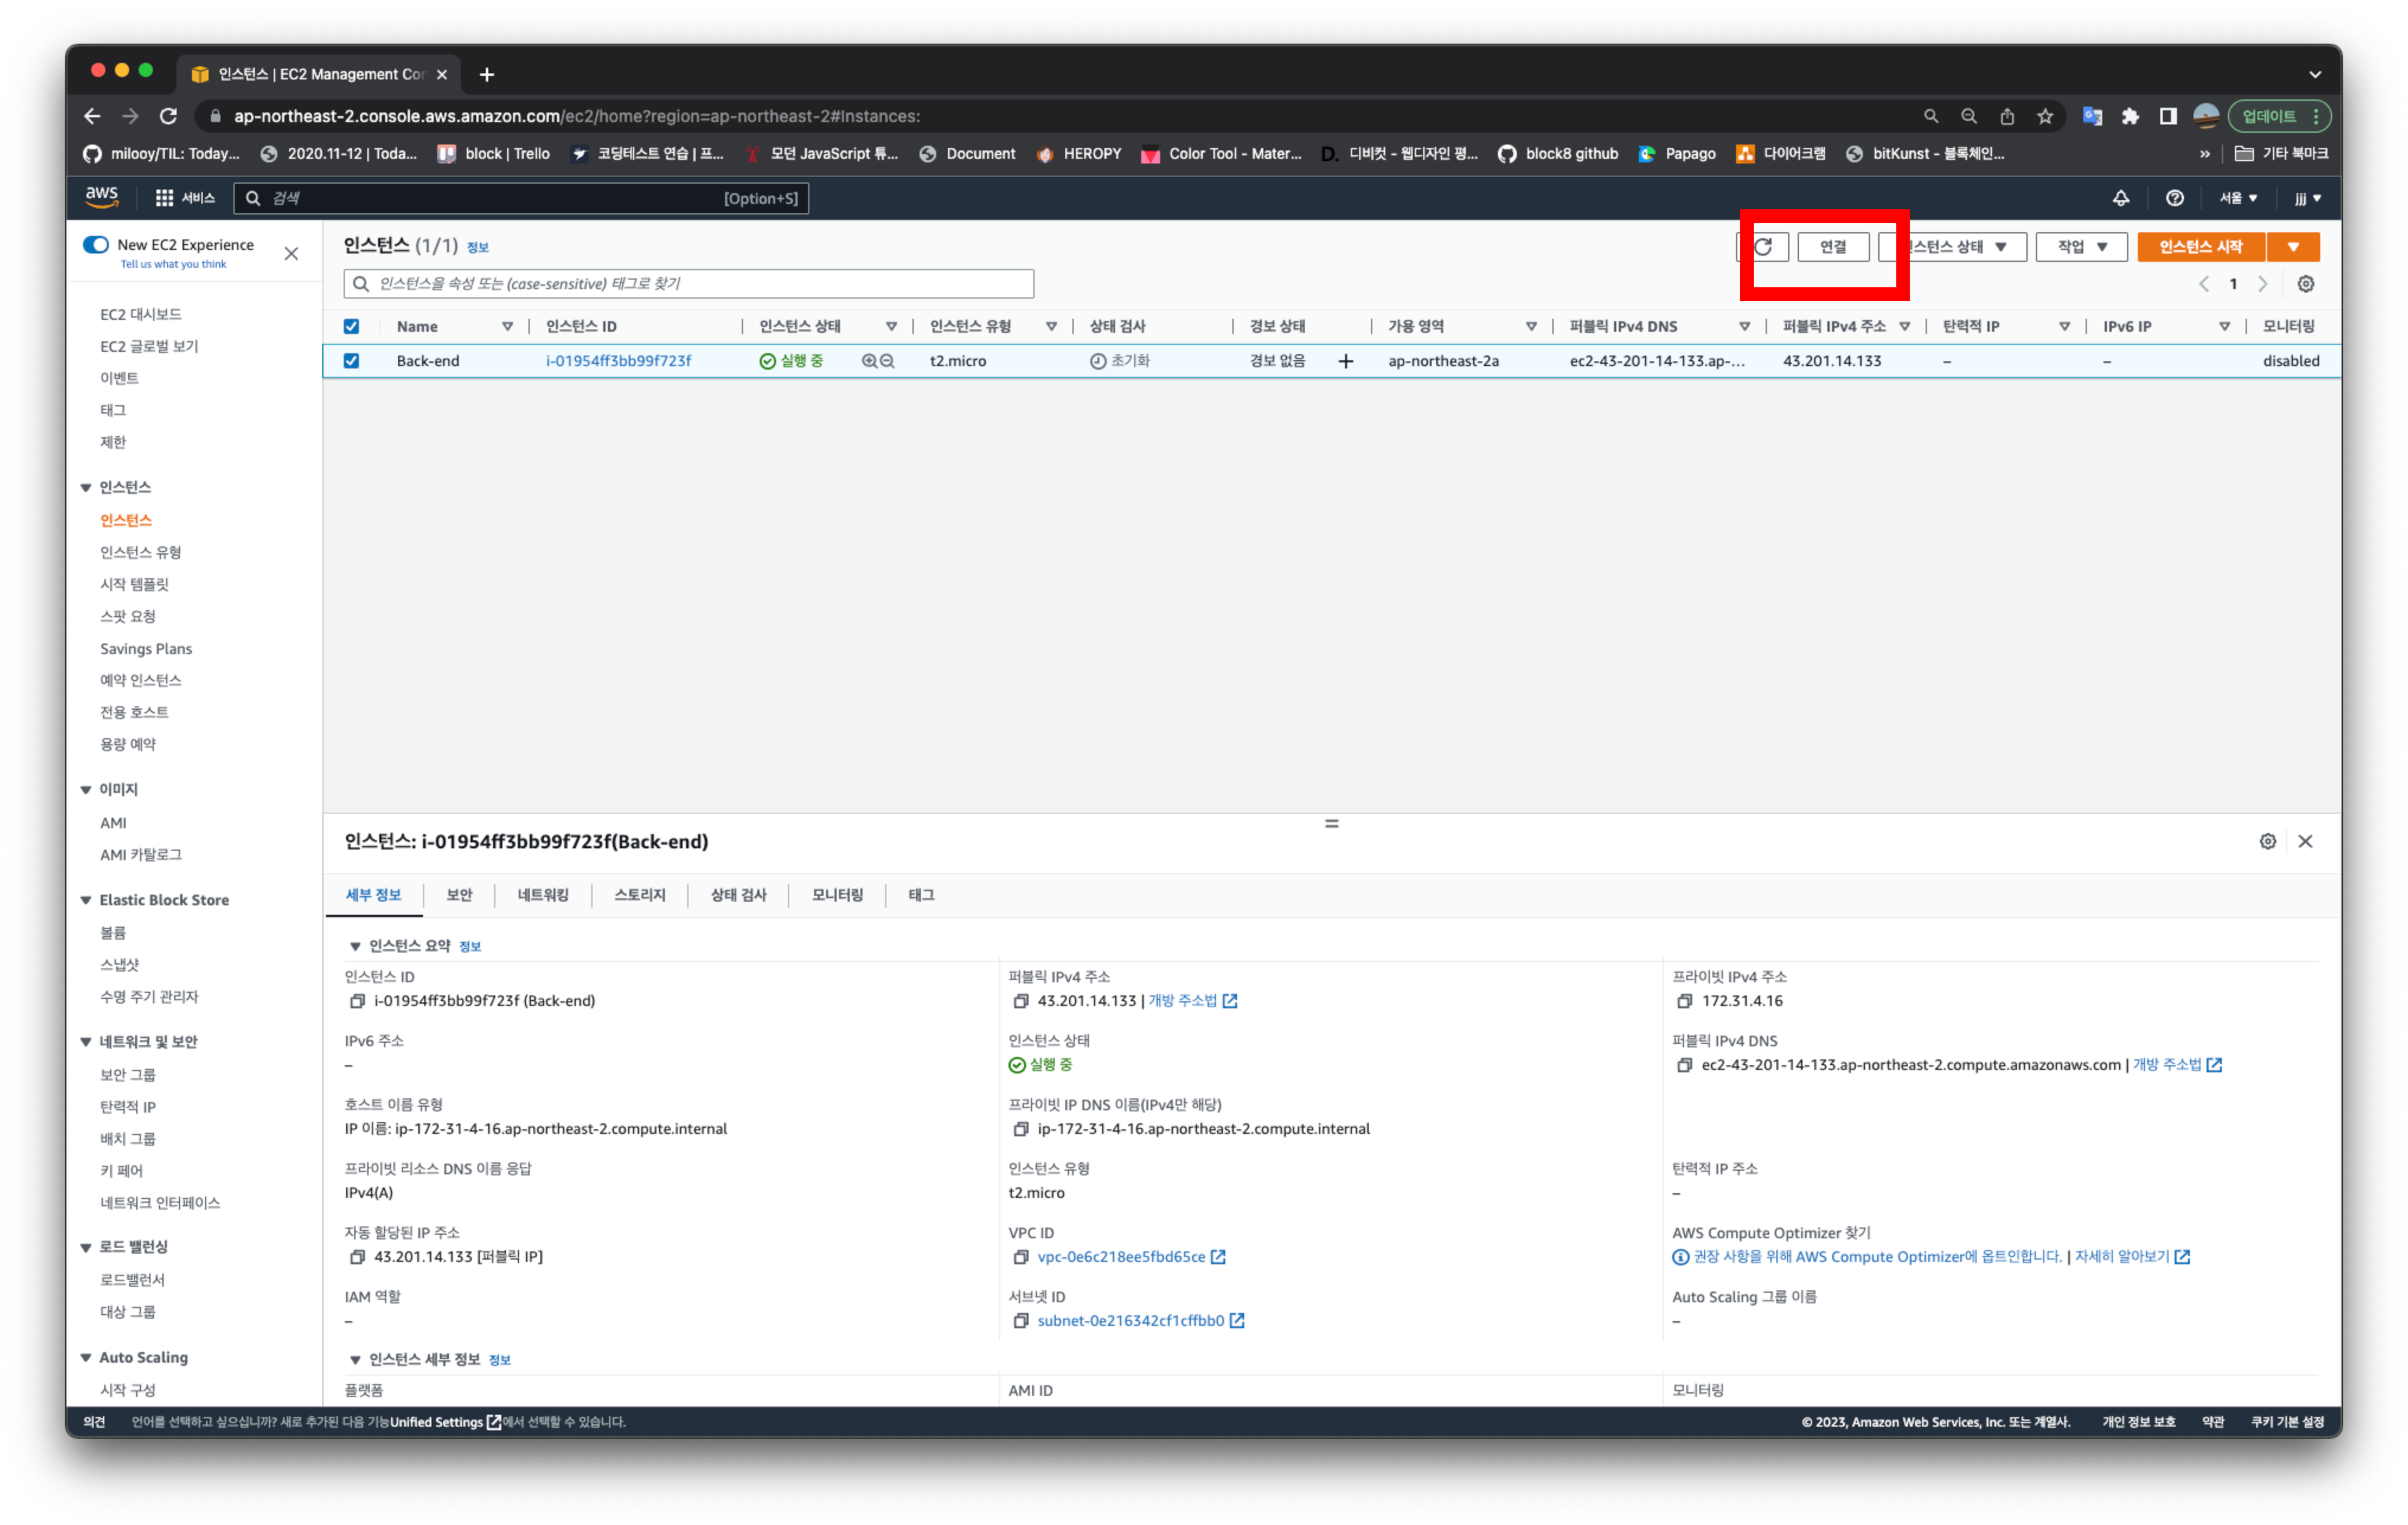Open the AWS services grid menu
This screenshot has height=1525, width=2408.
tap(165, 198)
